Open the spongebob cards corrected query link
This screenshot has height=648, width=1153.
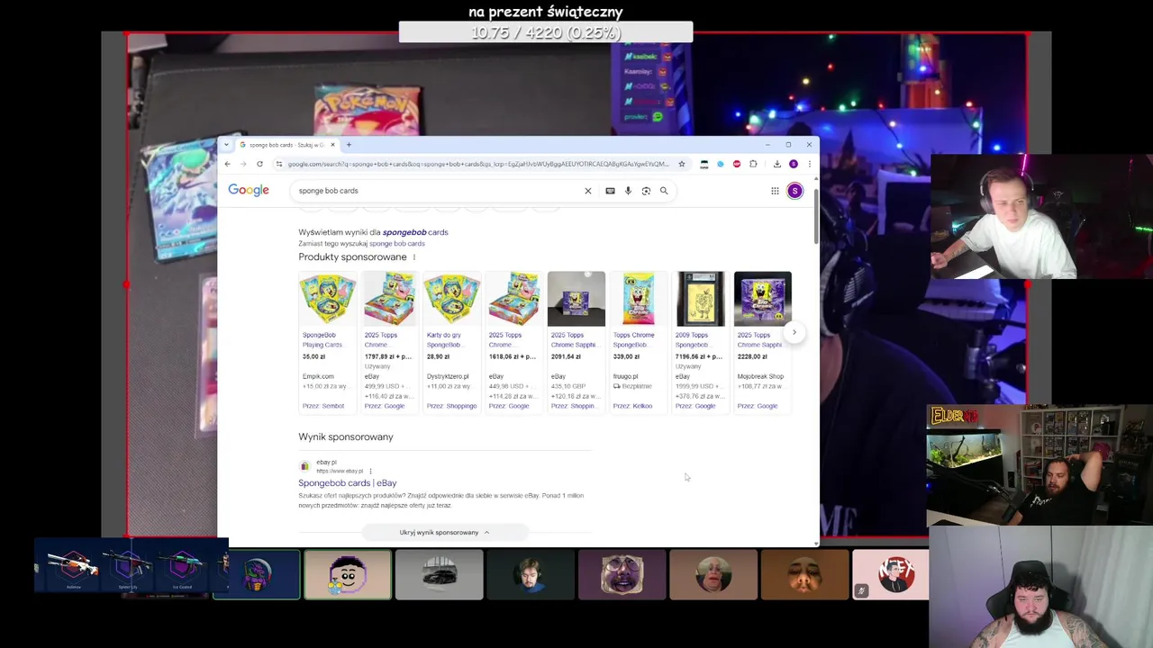(415, 232)
